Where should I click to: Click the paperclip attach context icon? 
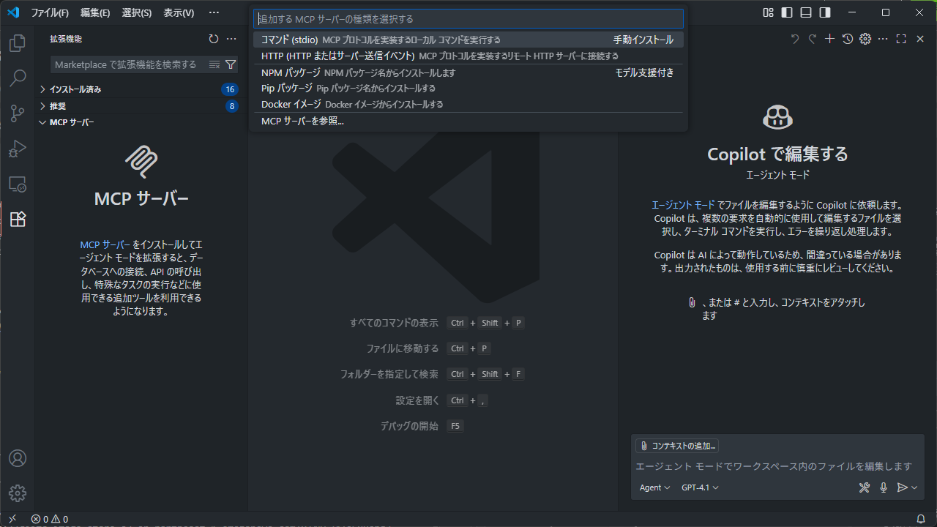point(692,302)
